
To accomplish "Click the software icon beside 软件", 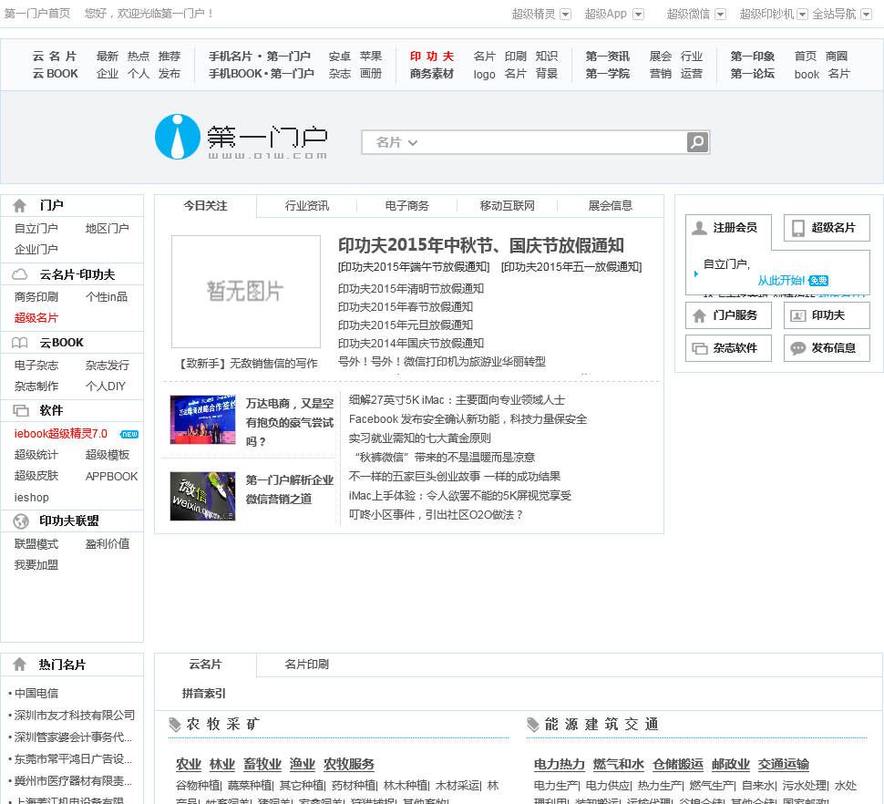I will [x=20, y=411].
